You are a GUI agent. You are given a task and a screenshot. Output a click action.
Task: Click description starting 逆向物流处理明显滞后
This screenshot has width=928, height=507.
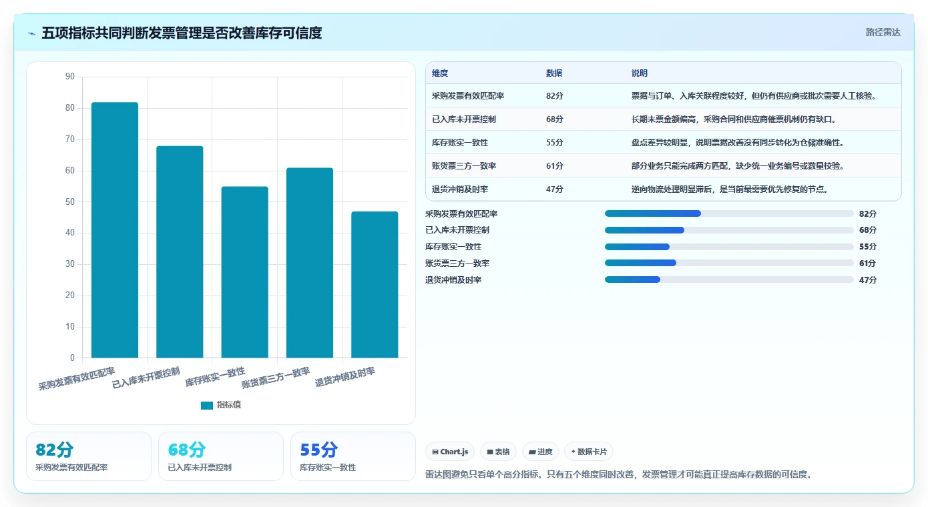coord(730,189)
